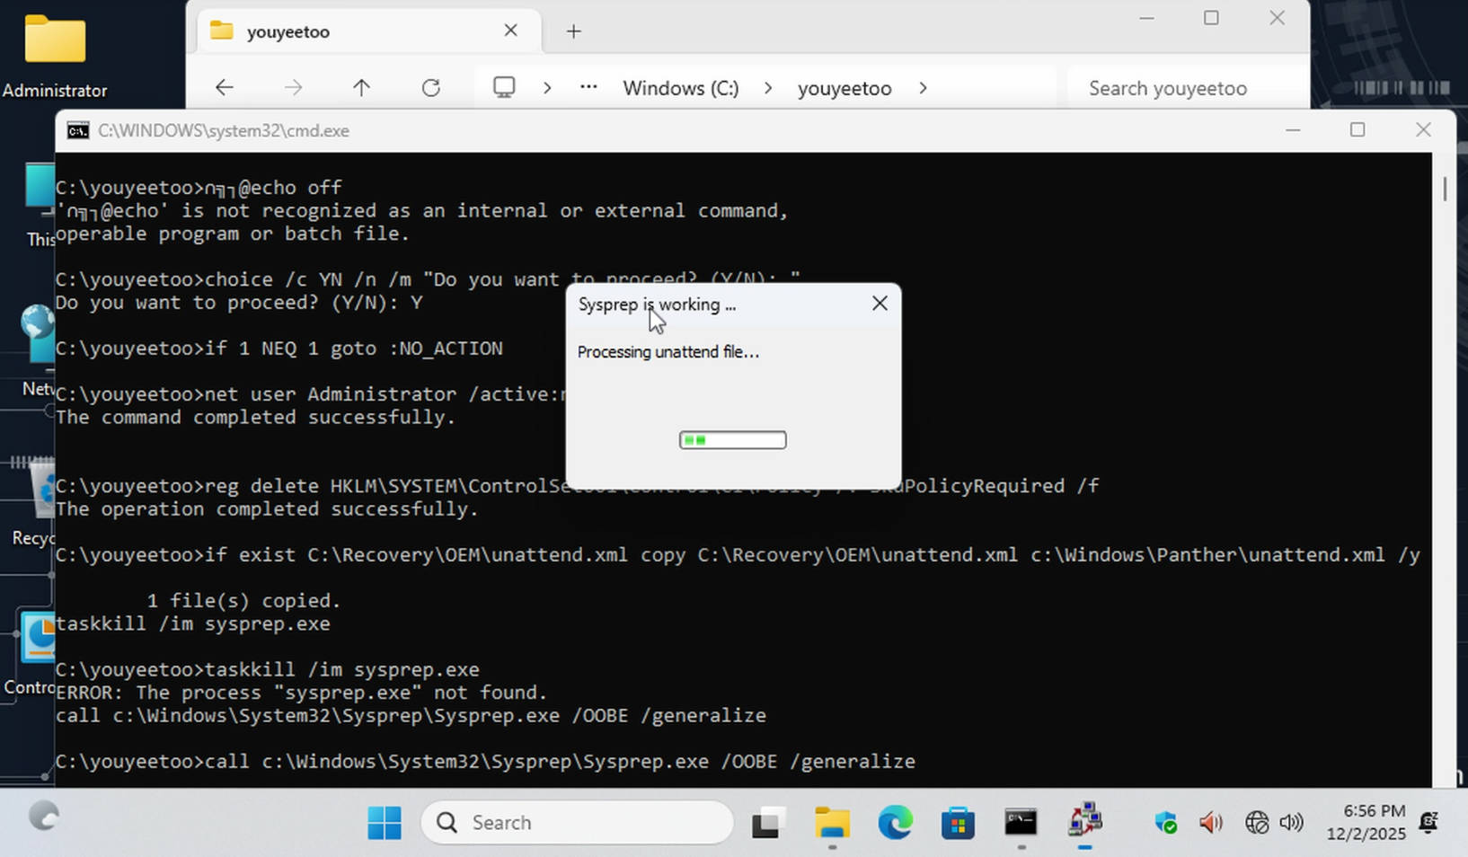Image resolution: width=1468 pixels, height=857 pixels.
Task: Expand chevron after Windows (C:) breadcrumb
Action: pos(768,88)
